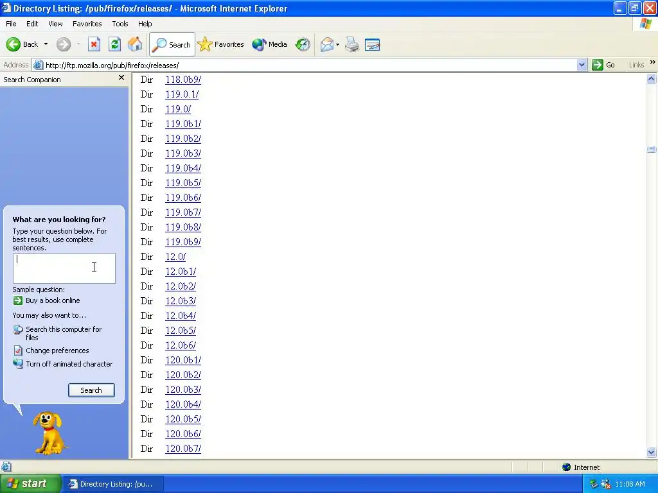Expand the Links toolbar chevron
Viewport: 658px width, 493px height.
[653, 62]
